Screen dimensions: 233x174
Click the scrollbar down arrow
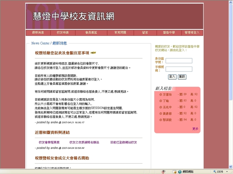pos(231,167)
